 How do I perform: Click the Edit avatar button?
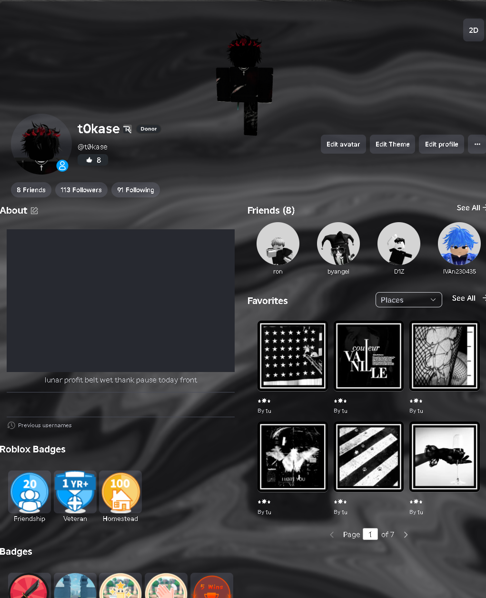coord(343,144)
